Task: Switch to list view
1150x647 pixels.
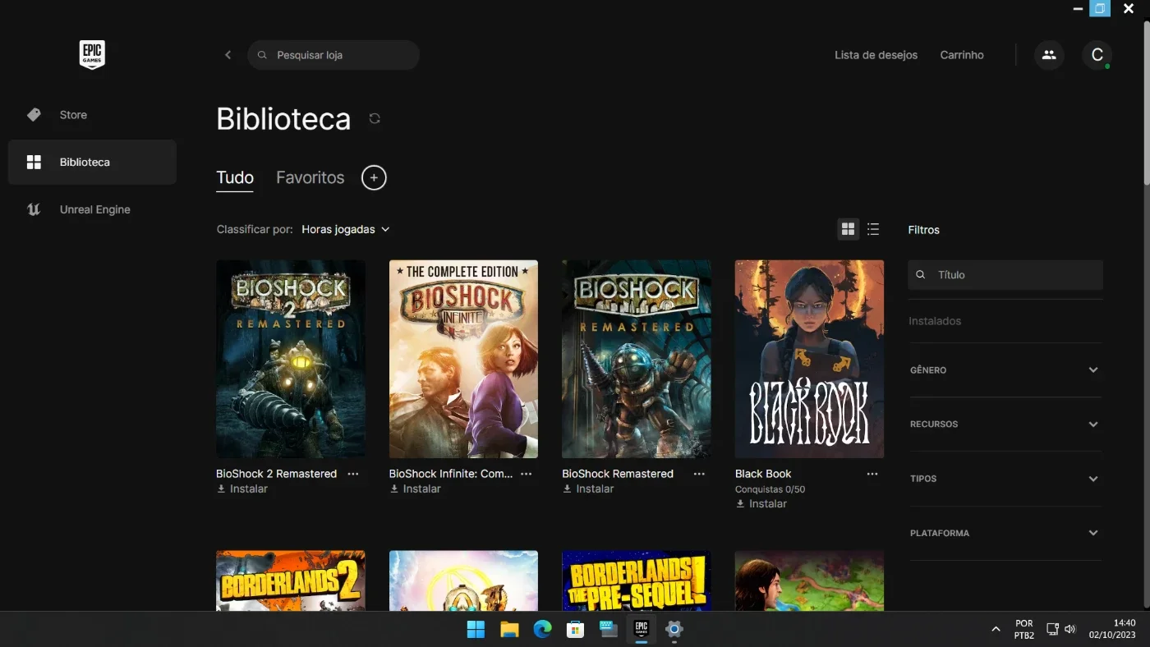Action: point(873,229)
